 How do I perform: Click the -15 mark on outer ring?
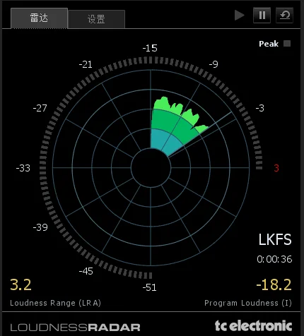150,48
